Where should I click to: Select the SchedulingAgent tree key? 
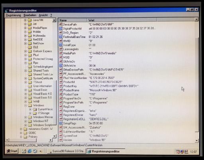click(43, 67)
